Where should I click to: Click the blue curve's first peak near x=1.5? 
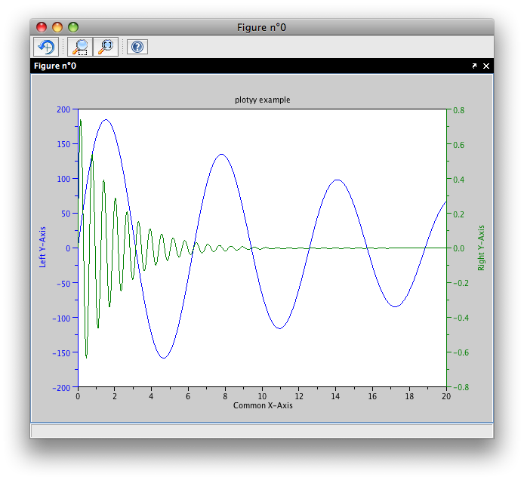pos(106,119)
